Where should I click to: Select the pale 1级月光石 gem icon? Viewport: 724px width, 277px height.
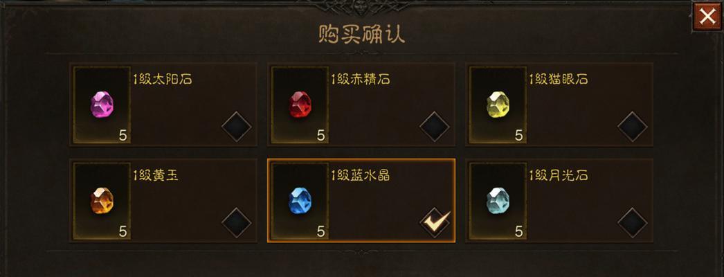[498, 201]
